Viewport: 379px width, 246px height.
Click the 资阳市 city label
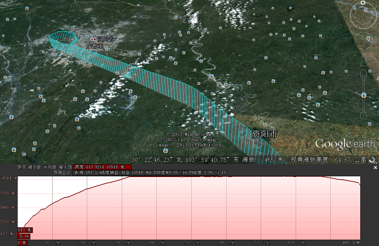tap(265, 134)
